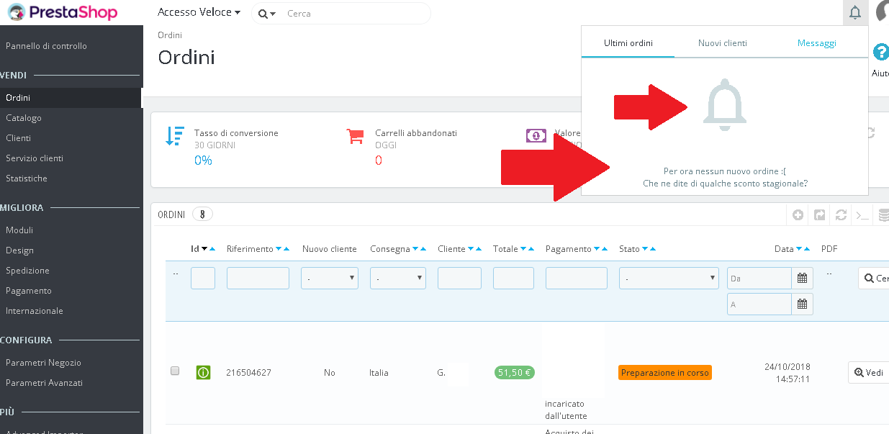Open the Nuovo cliente filter dropdown
Image resolution: width=889 pixels, height=434 pixels.
click(330, 279)
